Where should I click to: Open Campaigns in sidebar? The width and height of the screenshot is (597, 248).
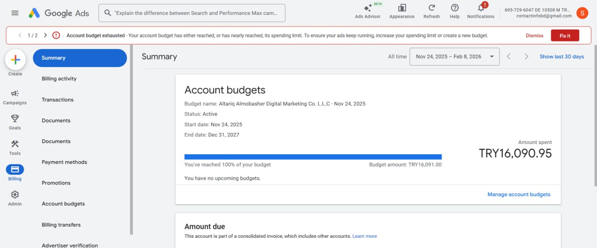pos(15,97)
